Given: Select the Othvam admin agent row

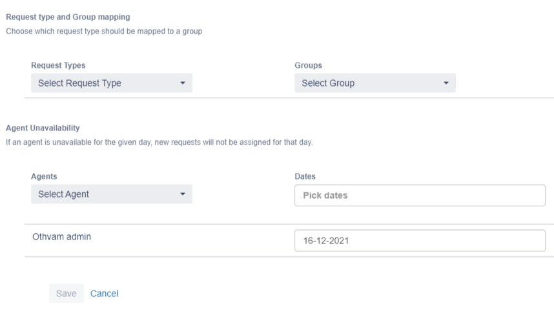Looking at the screenshot, I should 62,237.
